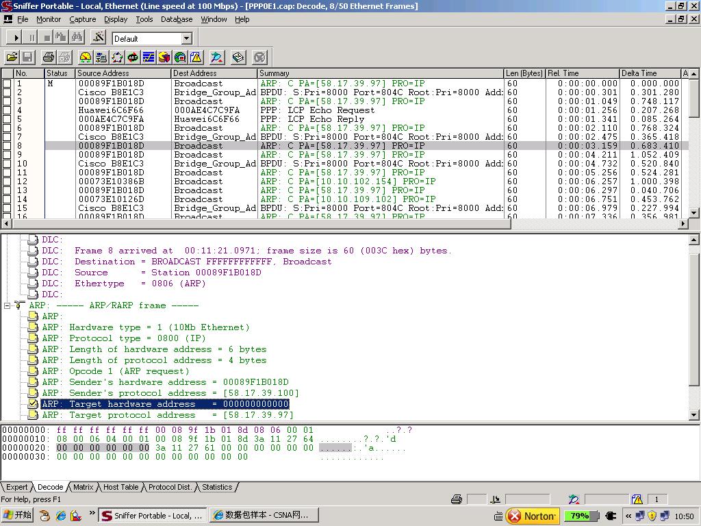This screenshot has width=701, height=526.
Task: Tick the checkbox for frame number 8
Action: [7, 146]
